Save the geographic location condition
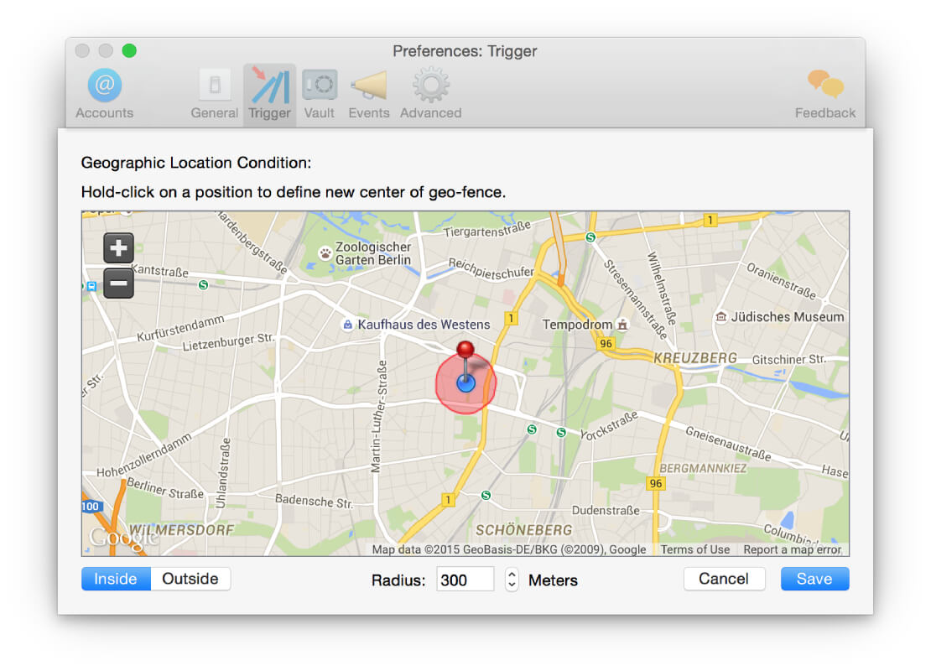The height and width of the screenshot is (671, 931). [814, 579]
